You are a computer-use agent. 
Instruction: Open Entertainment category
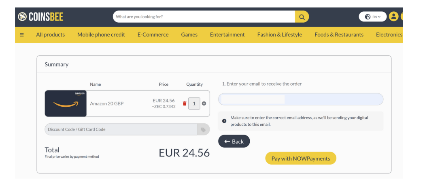pyautogui.click(x=227, y=35)
